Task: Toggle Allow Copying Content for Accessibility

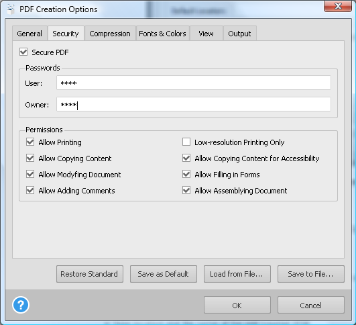Action: (x=186, y=158)
